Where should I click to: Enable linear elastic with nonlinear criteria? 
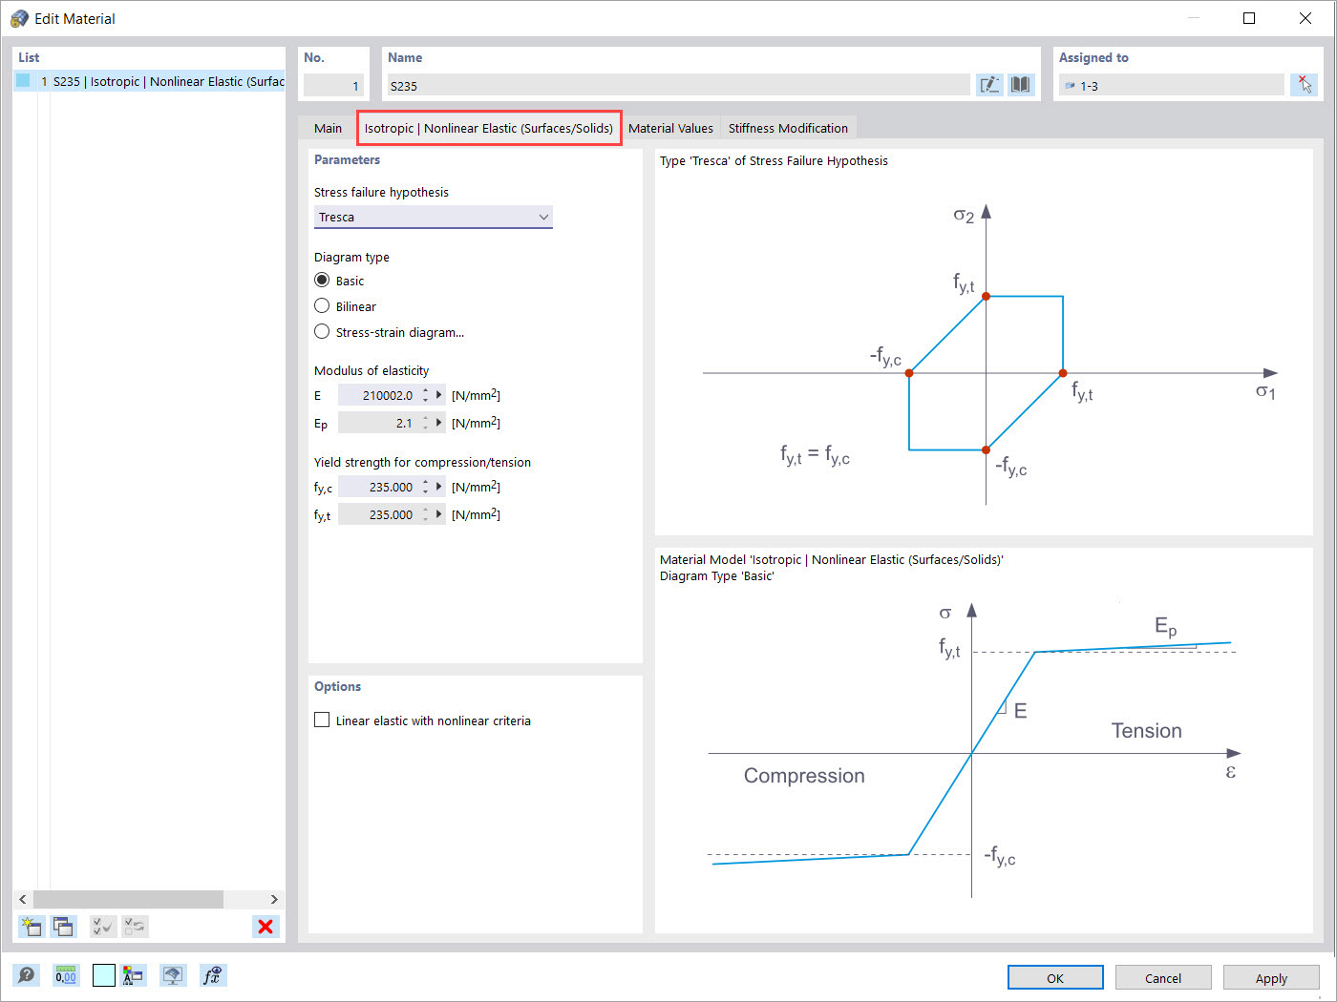[x=322, y=720]
